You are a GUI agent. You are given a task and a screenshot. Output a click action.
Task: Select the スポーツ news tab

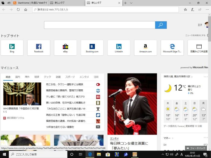[70, 77]
